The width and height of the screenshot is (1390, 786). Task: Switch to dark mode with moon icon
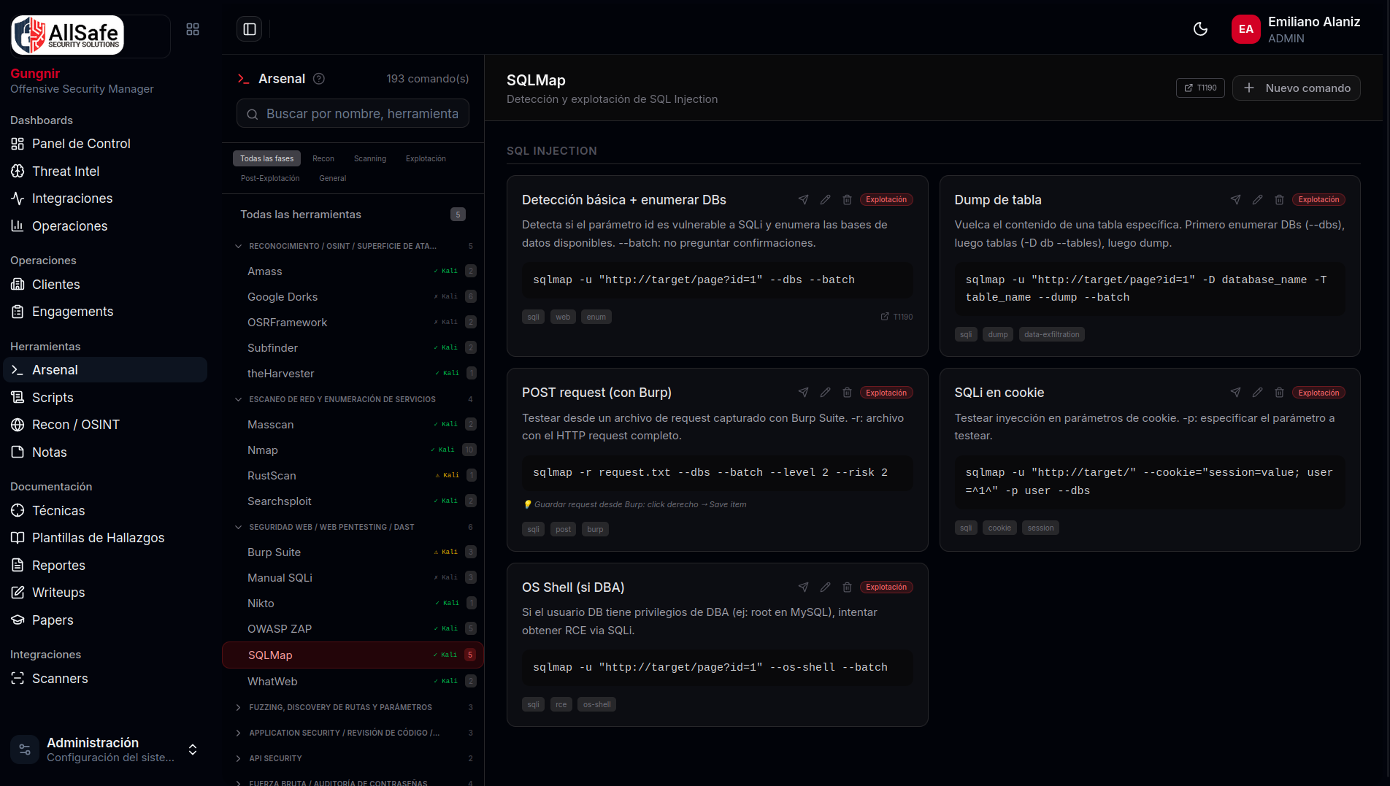click(1200, 29)
